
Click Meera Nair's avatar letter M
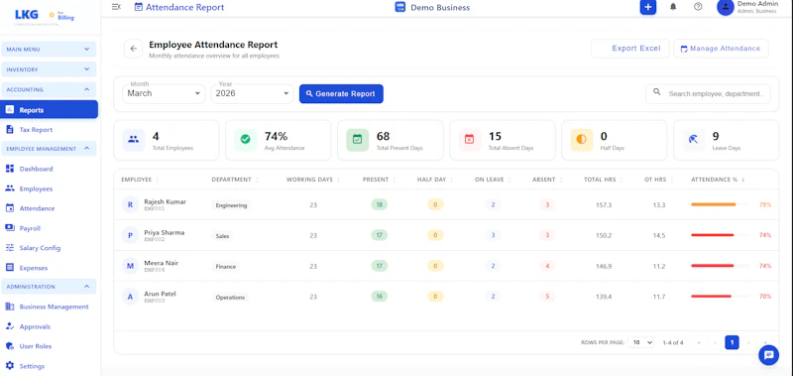point(130,266)
